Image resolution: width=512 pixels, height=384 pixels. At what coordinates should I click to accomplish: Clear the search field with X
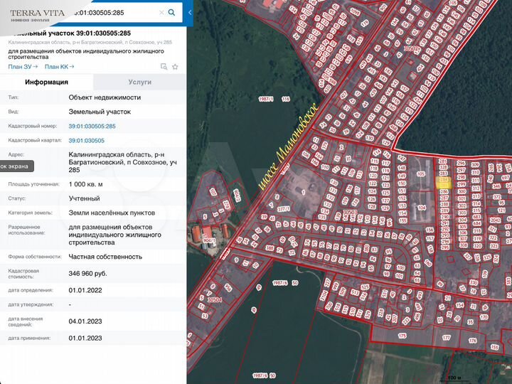[x=161, y=13]
